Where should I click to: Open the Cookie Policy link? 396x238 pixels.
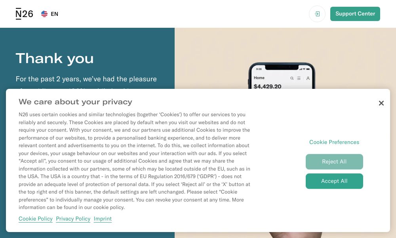[x=36, y=219]
